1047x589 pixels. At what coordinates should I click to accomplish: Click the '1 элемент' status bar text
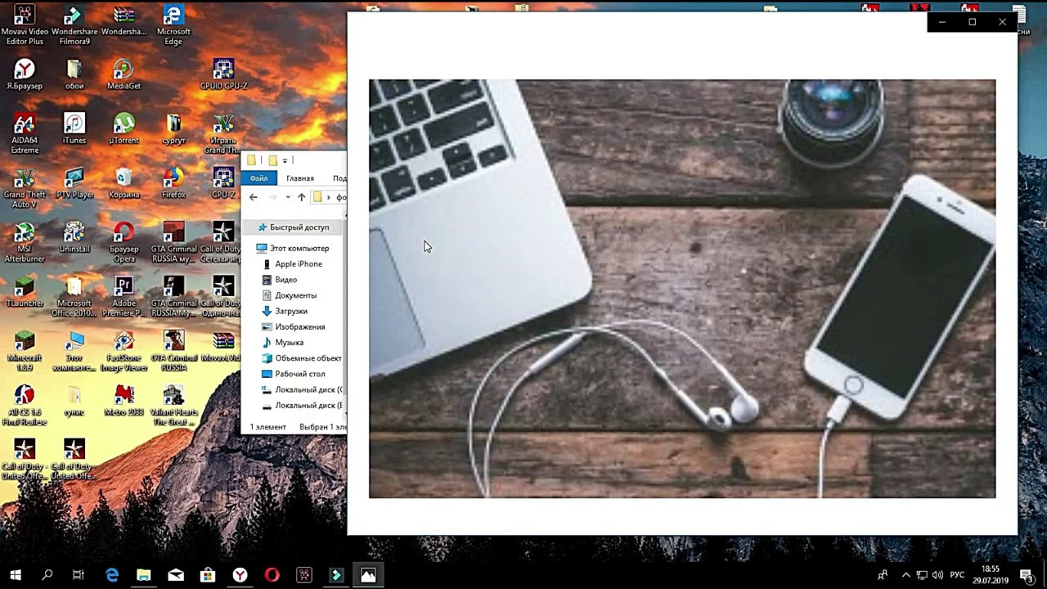(268, 427)
